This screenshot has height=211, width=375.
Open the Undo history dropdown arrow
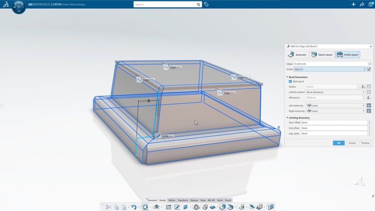pyautogui.click(x=139, y=207)
